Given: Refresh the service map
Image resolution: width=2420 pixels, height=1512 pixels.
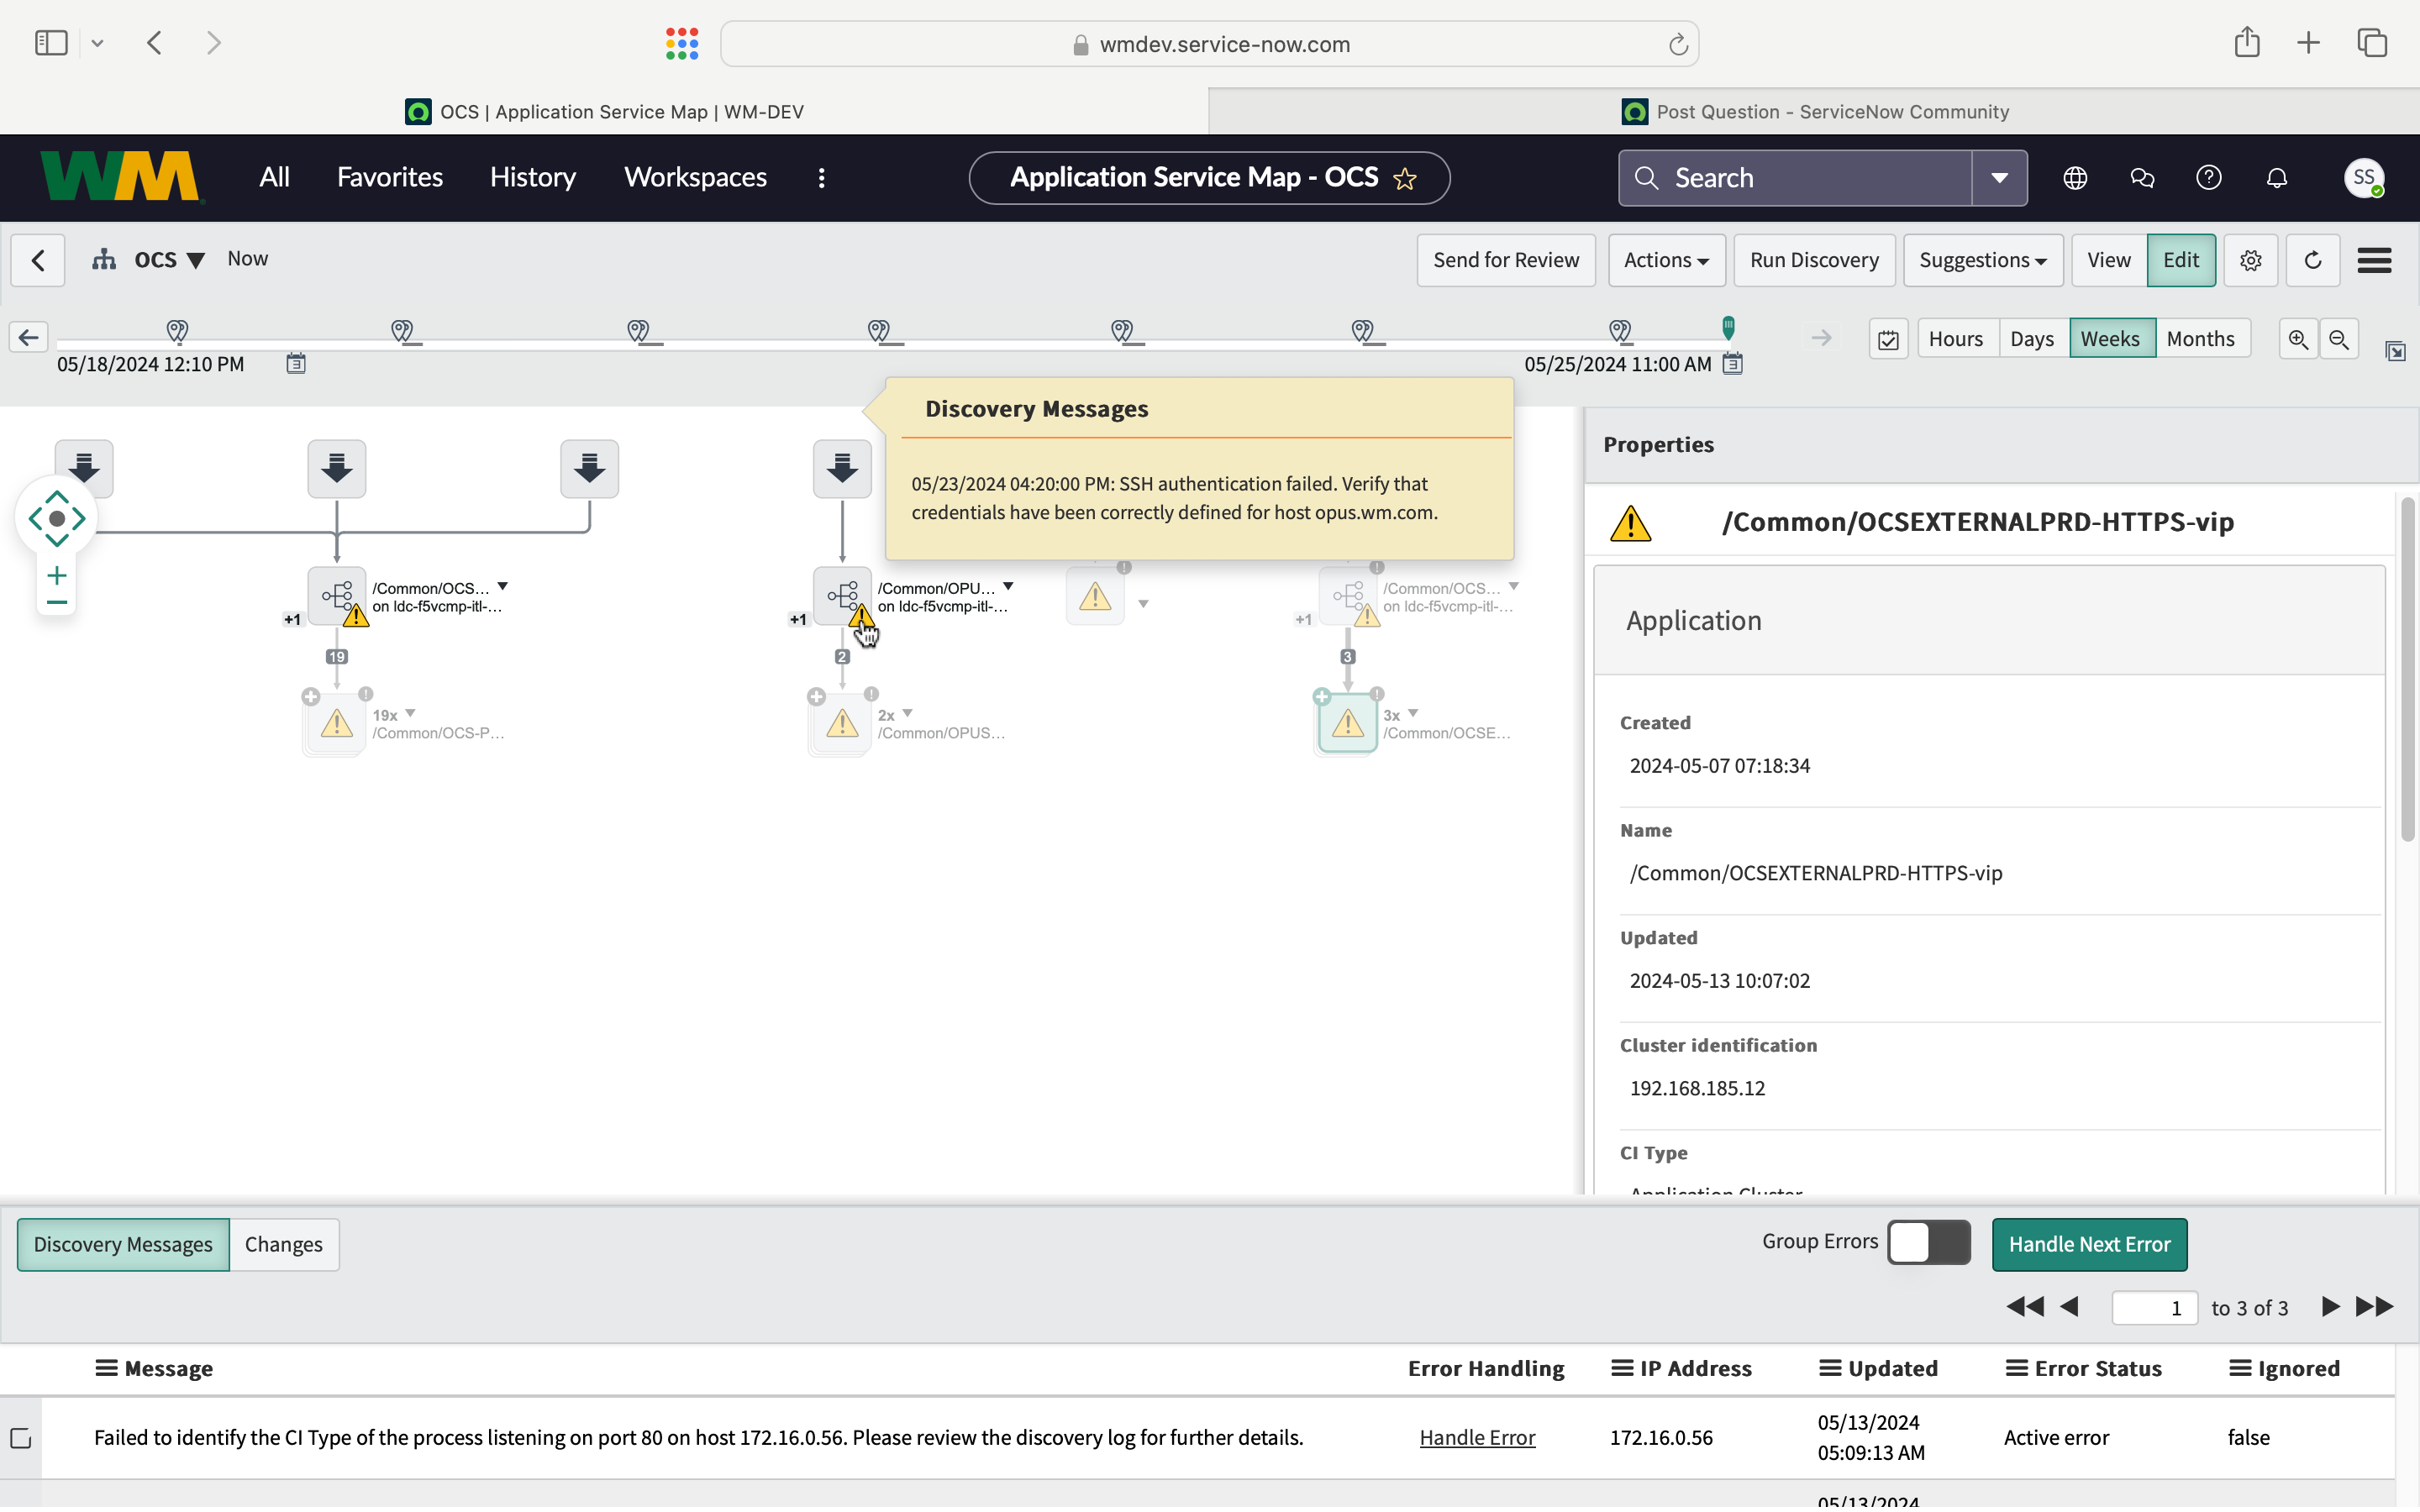Looking at the screenshot, I should tap(2313, 260).
